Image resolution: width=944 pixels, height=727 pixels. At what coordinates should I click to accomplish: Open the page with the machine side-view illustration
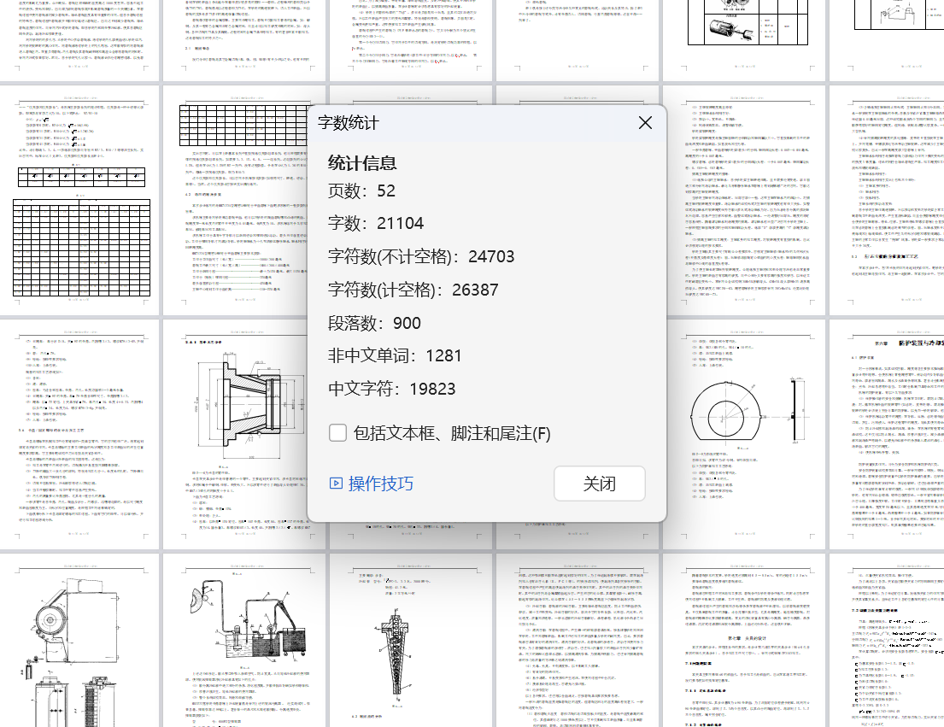pyautogui.click(x=80, y=641)
